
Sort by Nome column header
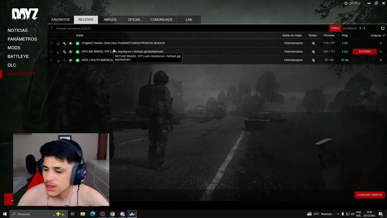point(80,35)
